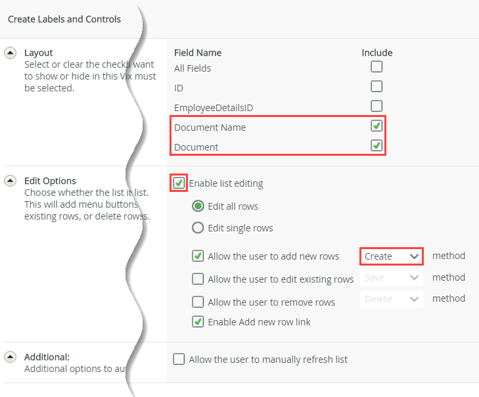Choose the Edit single rows option
The image size is (479, 397).
point(197,228)
